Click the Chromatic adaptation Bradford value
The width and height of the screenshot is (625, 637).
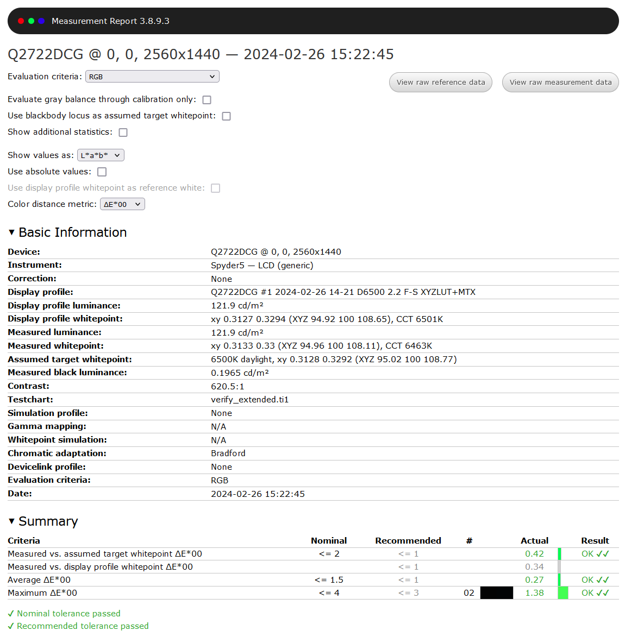coord(228,453)
